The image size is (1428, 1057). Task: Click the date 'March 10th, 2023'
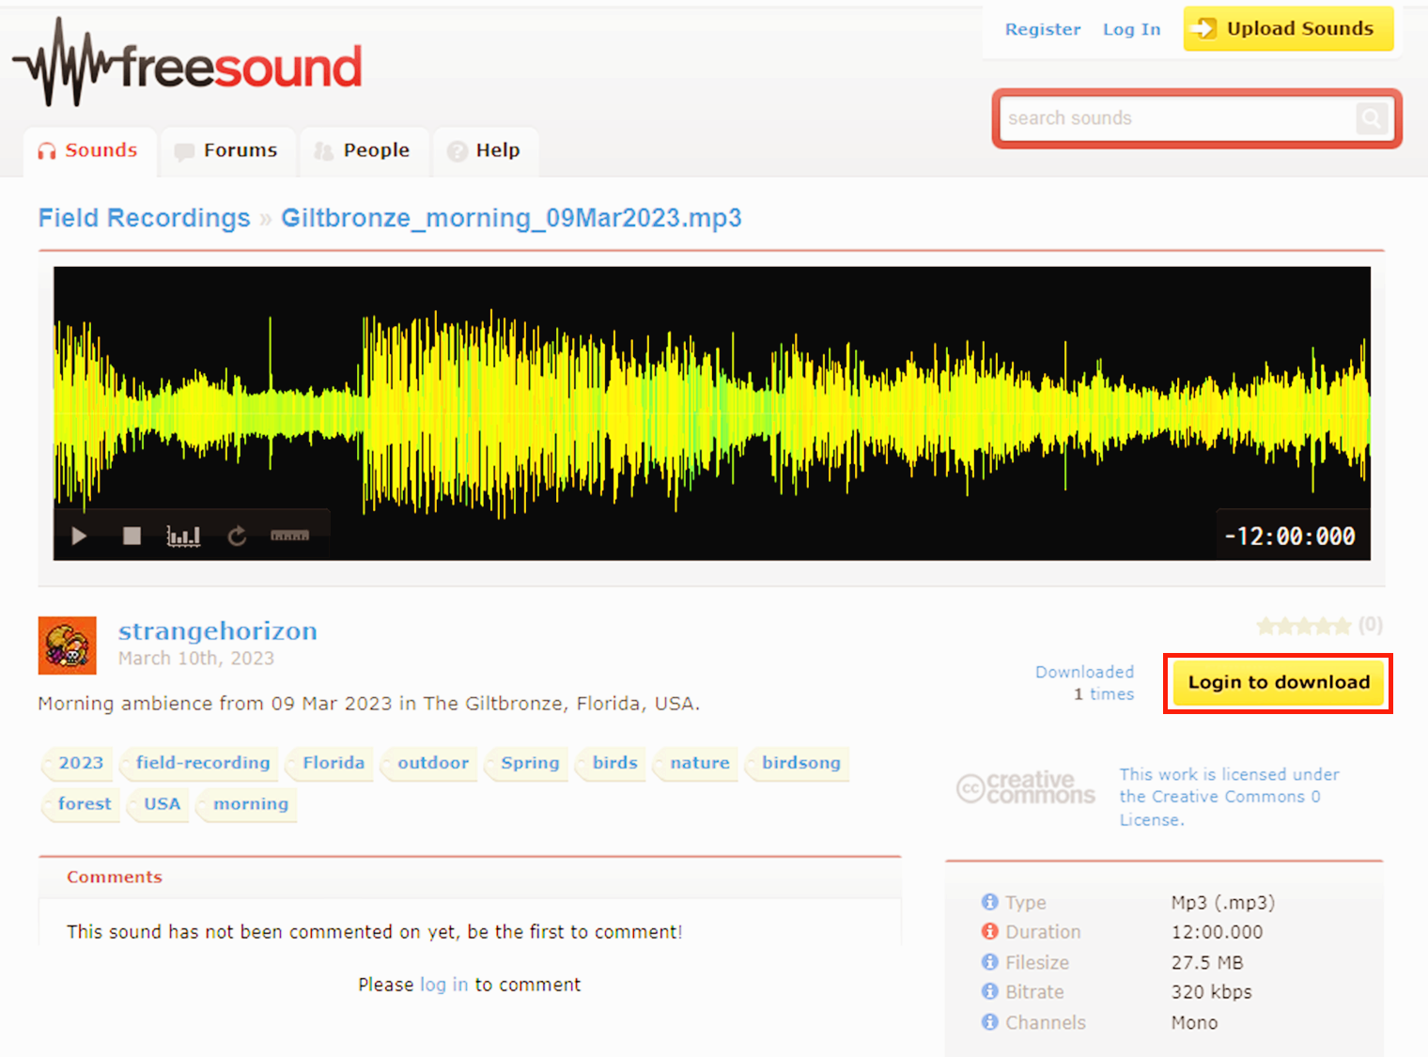point(196,659)
